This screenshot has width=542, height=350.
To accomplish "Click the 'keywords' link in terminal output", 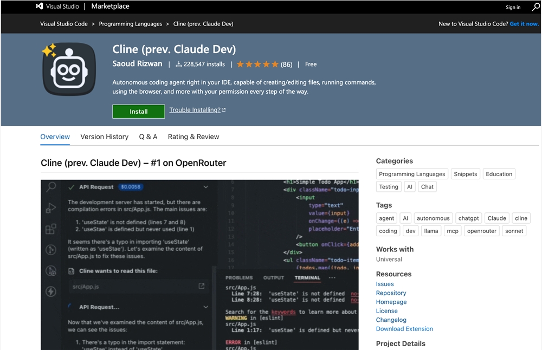I will click(x=283, y=312).
